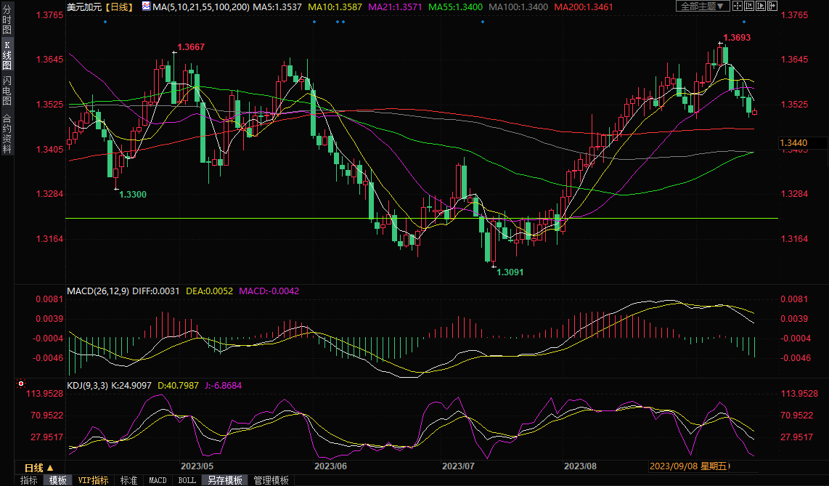The width and height of the screenshot is (829, 486).
Task: Click the 2023/06 time axis label
Action: pos(330,466)
